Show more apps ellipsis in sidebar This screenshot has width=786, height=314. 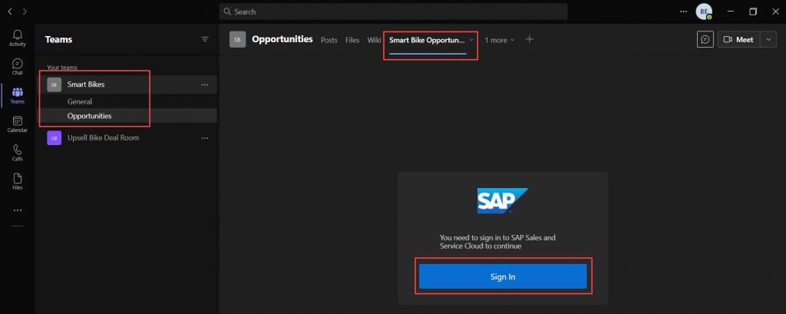pyautogui.click(x=17, y=210)
